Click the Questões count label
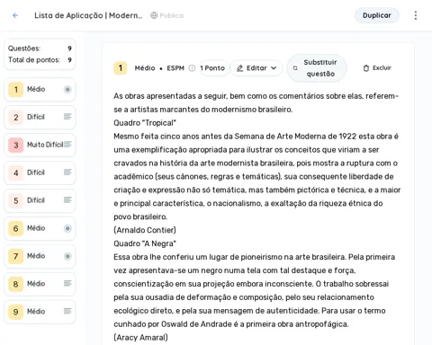The width and height of the screenshot is (432, 345). tap(24, 49)
